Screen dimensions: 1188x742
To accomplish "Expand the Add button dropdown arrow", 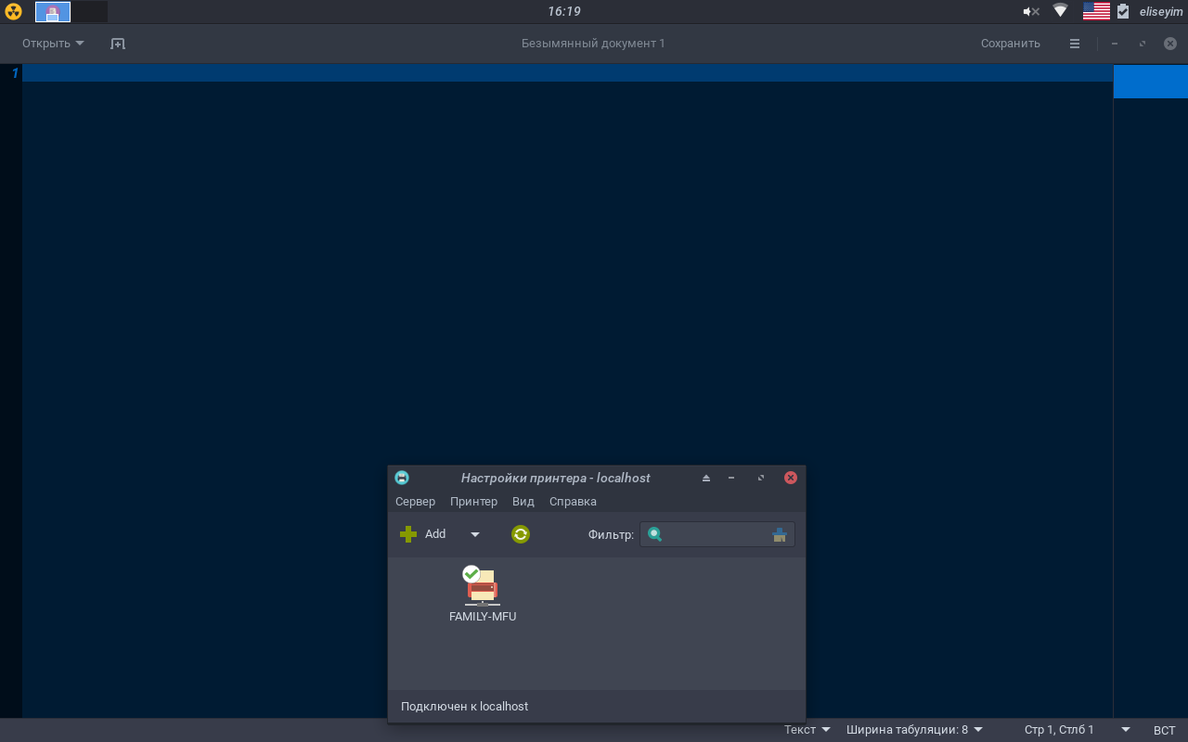I will point(475,534).
